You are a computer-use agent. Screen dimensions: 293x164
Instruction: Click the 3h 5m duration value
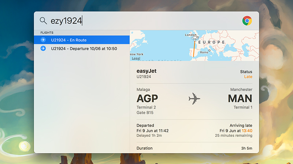tap(246, 148)
